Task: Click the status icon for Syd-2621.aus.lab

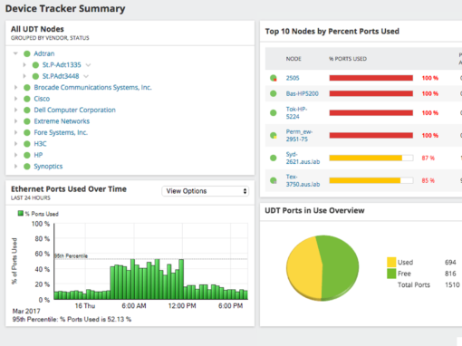Action: tap(274, 158)
